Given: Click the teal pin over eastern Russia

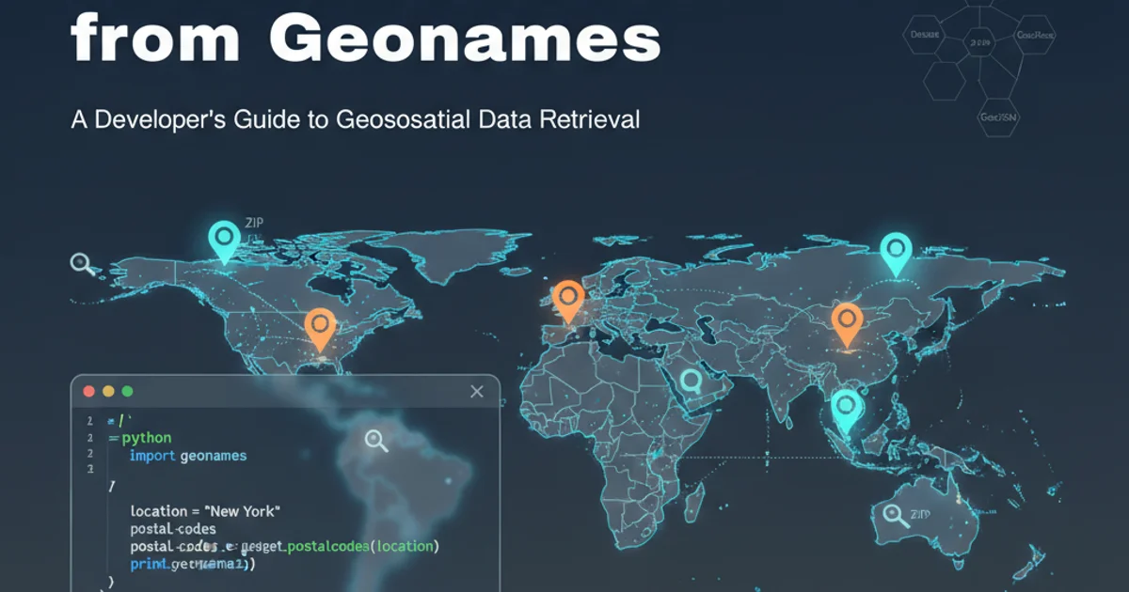Looking at the screenshot, I should 896,251.
